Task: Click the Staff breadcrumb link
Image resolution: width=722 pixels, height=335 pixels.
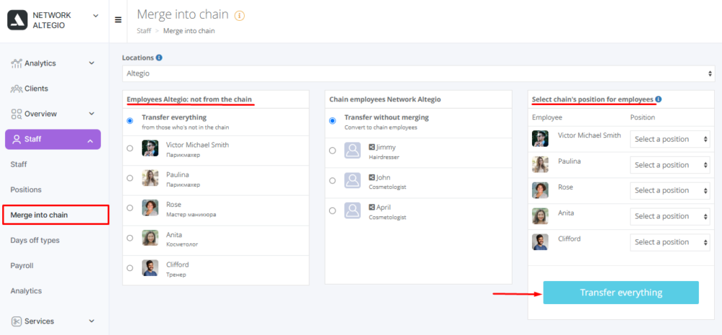Action: click(x=144, y=31)
